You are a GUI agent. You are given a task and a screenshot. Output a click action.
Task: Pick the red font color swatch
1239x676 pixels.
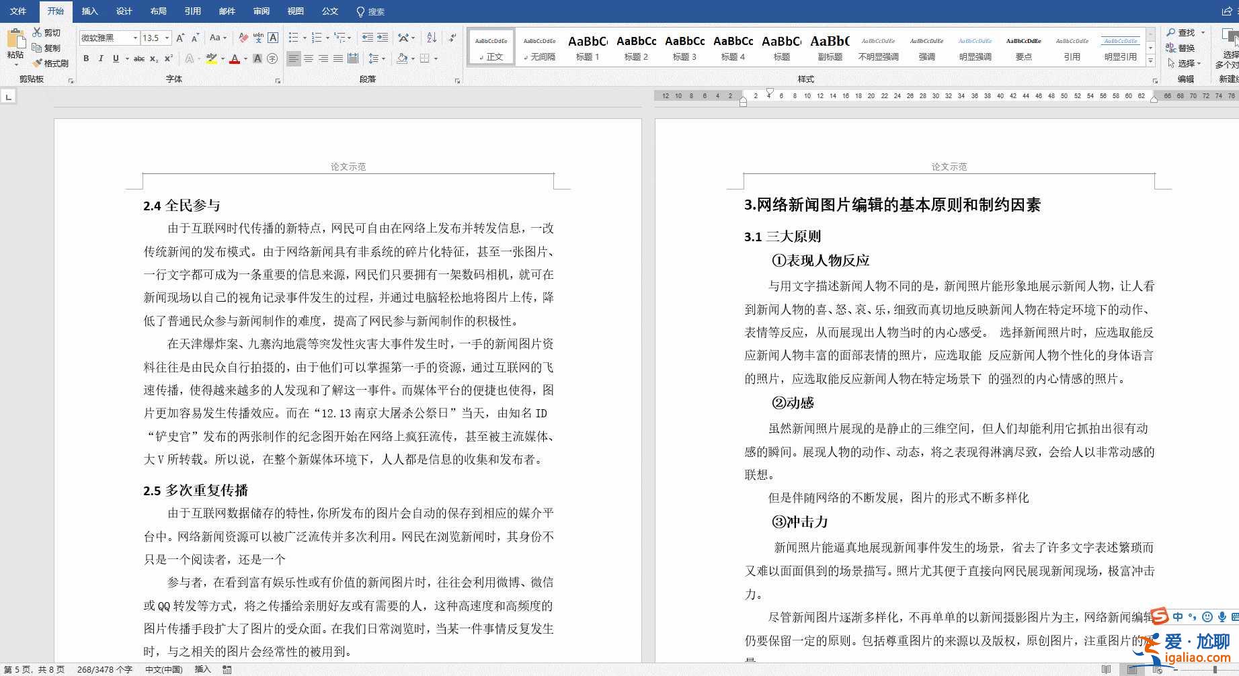coord(234,62)
